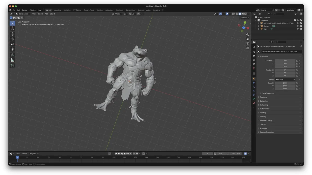Switch to the Shading workspace tab
The height and width of the screenshot is (175, 312).
pyautogui.click(x=99, y=10)
